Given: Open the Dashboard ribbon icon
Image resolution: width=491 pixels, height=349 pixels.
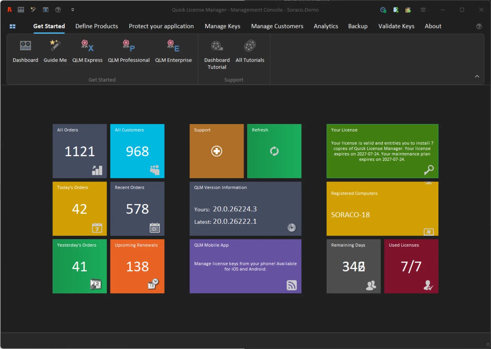Looking at the screenshot, I should (x=25, y=52).
